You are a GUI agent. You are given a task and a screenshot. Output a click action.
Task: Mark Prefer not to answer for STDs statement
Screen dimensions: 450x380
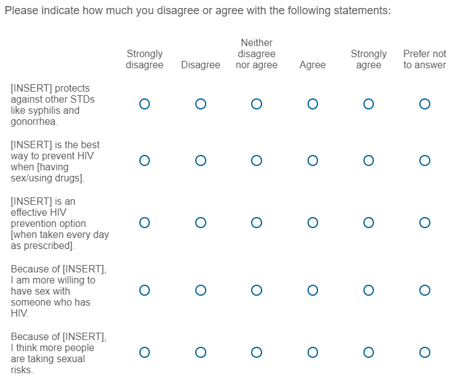point(424,104)
